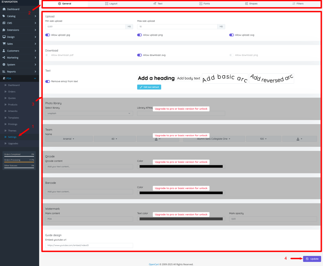Disable the Allow upload .jpg toggle
Viewport: 323px width, 266px height.
coord(48,35)
